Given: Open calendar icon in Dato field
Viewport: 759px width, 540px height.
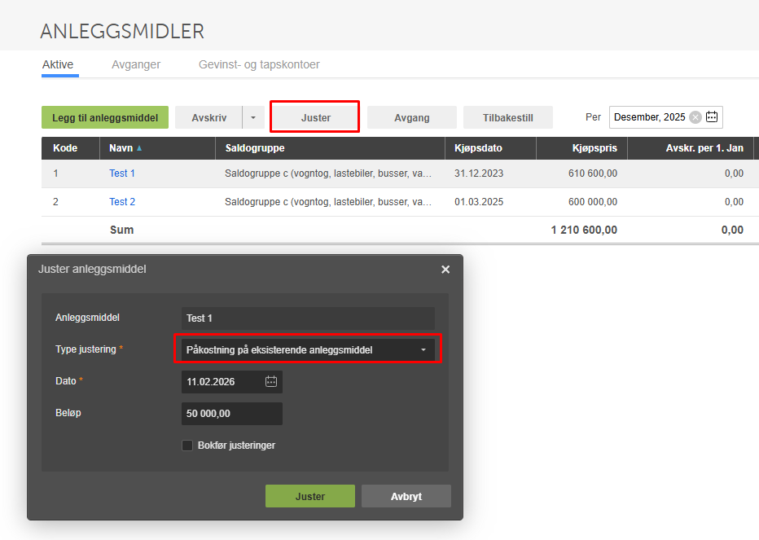Looking at the screenshot, I should [x=271, y=382].
